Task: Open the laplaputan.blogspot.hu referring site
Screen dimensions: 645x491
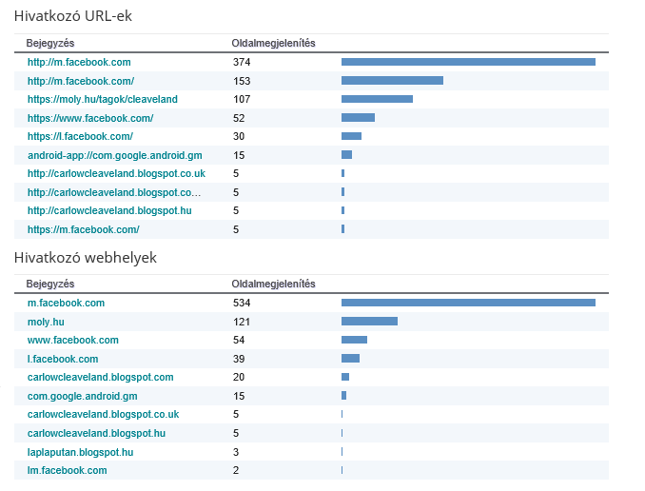Action: 80,452
